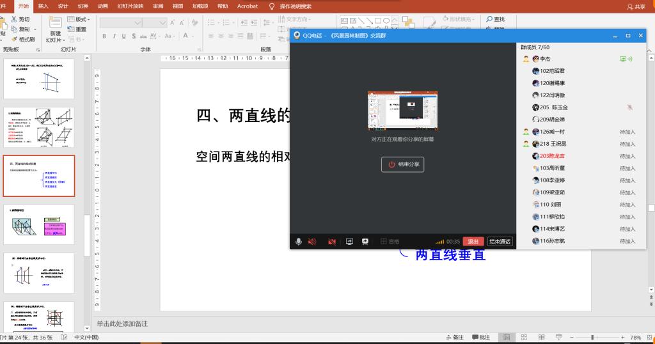This screenshot has width=655, height=344.
Task: Select the 格式刷 format painter tool
Action: (x=23, y=39)
